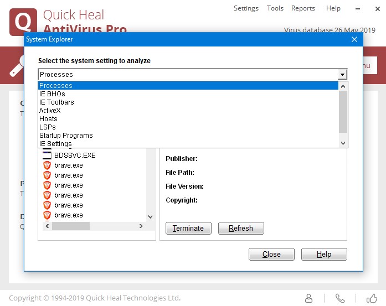Click the Refresh button

click(241, 229)
